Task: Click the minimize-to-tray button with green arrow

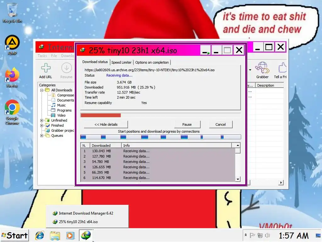Action: click(x=206, y=50)
